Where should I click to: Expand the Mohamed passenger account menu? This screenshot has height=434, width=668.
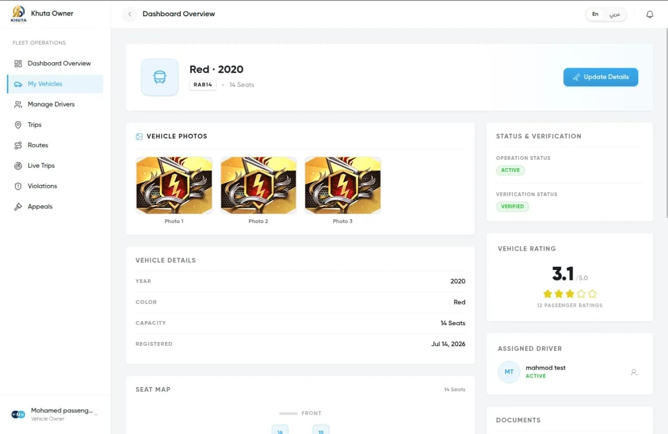pos(96,414)
